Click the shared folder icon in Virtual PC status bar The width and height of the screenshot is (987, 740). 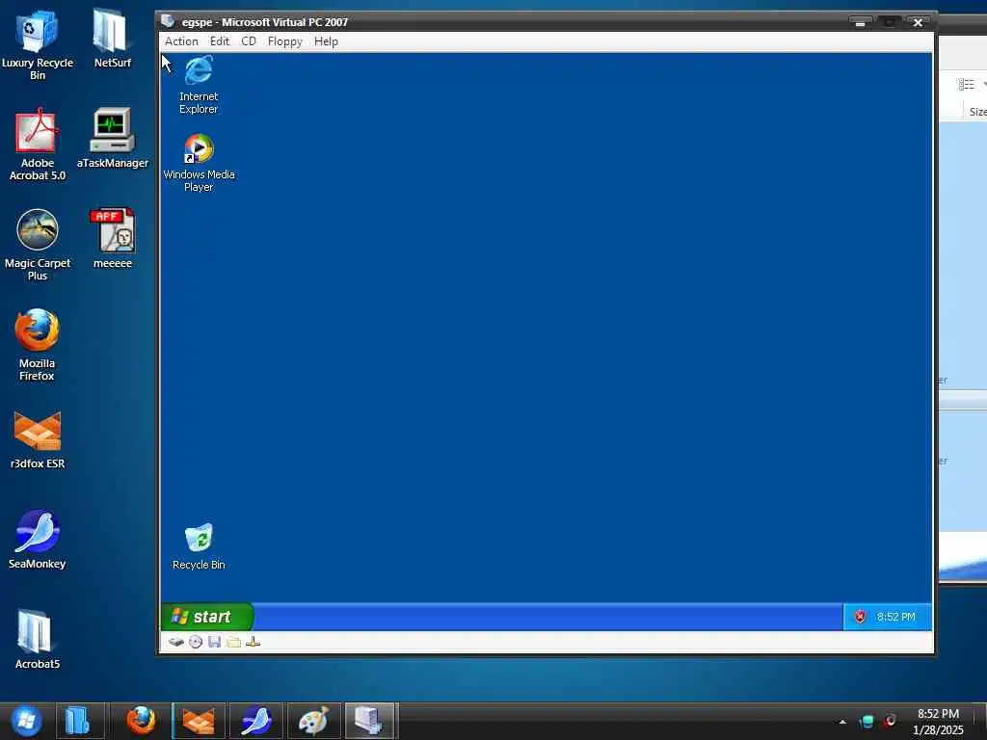tap(233, 642)
